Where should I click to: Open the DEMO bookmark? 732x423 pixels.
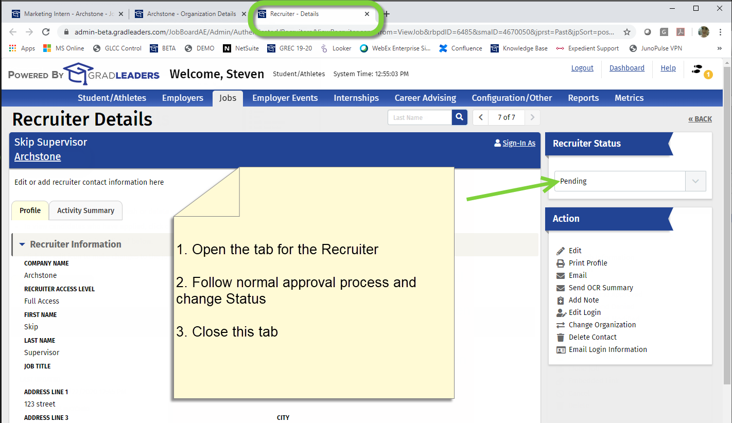tap(199, 48)
